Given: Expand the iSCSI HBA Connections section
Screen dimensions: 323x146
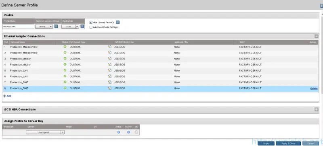Looking at the screenshot, I should coord(317,110).
